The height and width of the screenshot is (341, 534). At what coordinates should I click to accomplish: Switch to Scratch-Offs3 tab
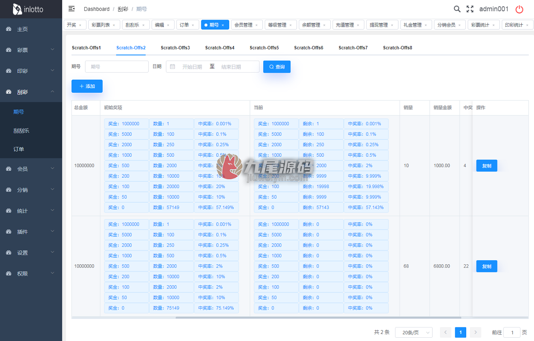click(175, 48)
